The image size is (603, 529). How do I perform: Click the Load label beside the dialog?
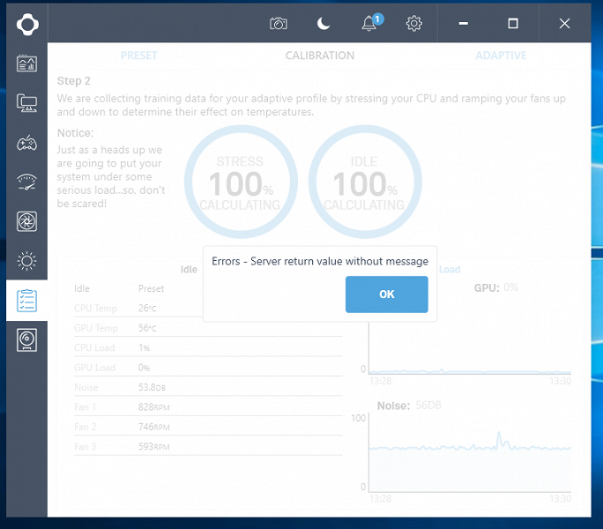coord(450,269)
